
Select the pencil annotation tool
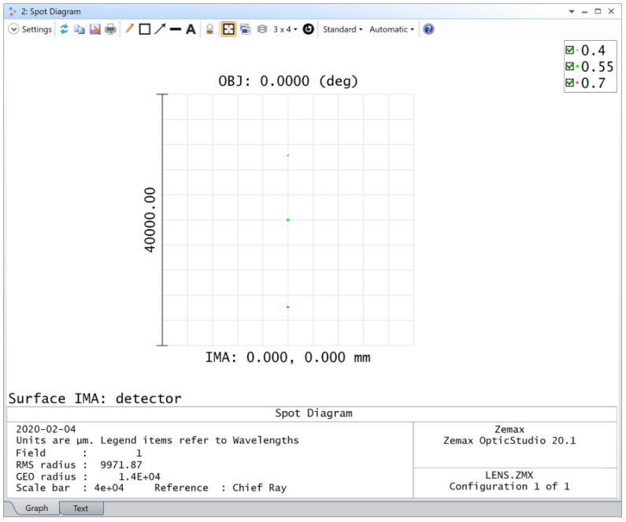[x=129, y=29]
